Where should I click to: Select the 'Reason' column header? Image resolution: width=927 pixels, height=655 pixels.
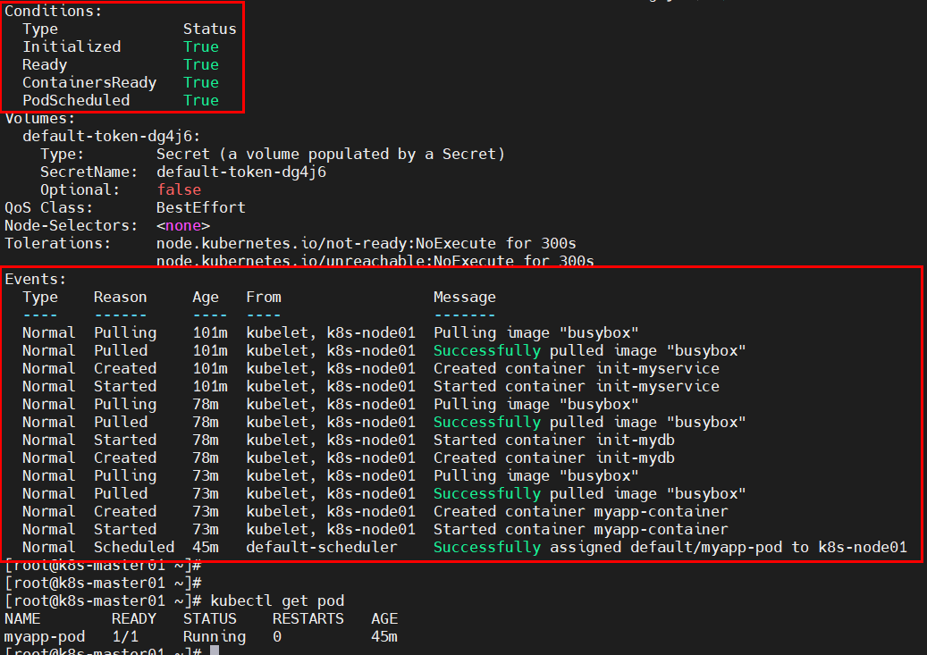(x=121, y=298)
